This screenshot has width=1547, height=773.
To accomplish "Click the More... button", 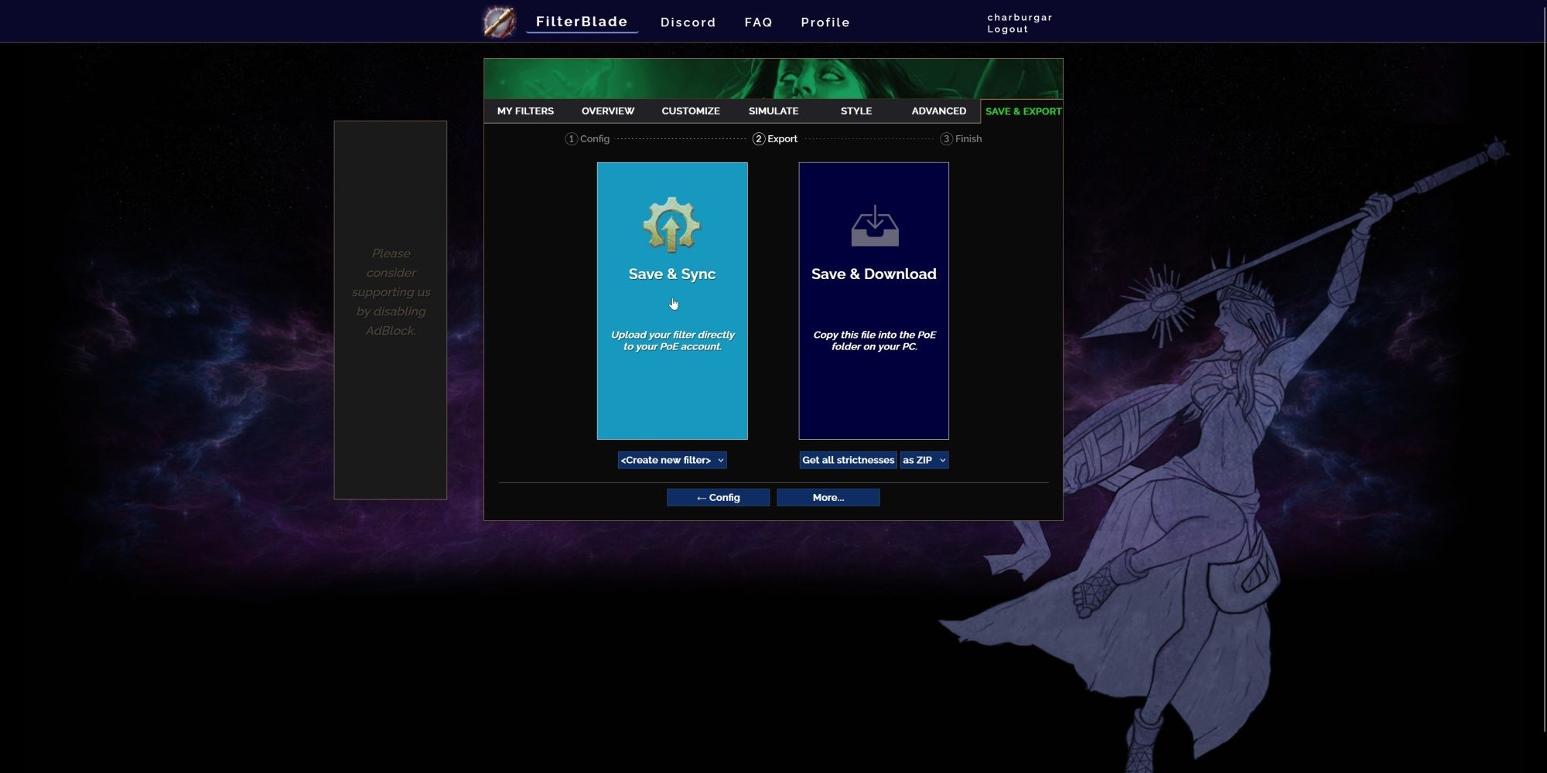I will point(828,498).
